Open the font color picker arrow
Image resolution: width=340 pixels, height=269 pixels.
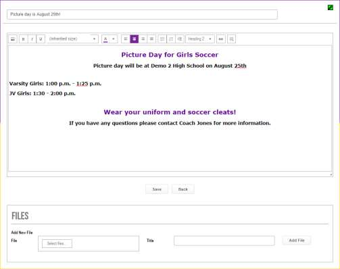[x=114, y=39]
